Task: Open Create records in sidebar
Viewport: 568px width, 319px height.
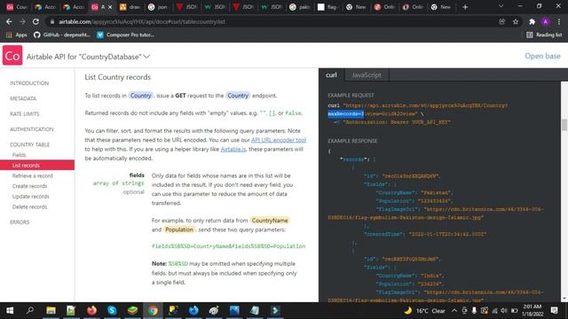Action: [29, 186]
